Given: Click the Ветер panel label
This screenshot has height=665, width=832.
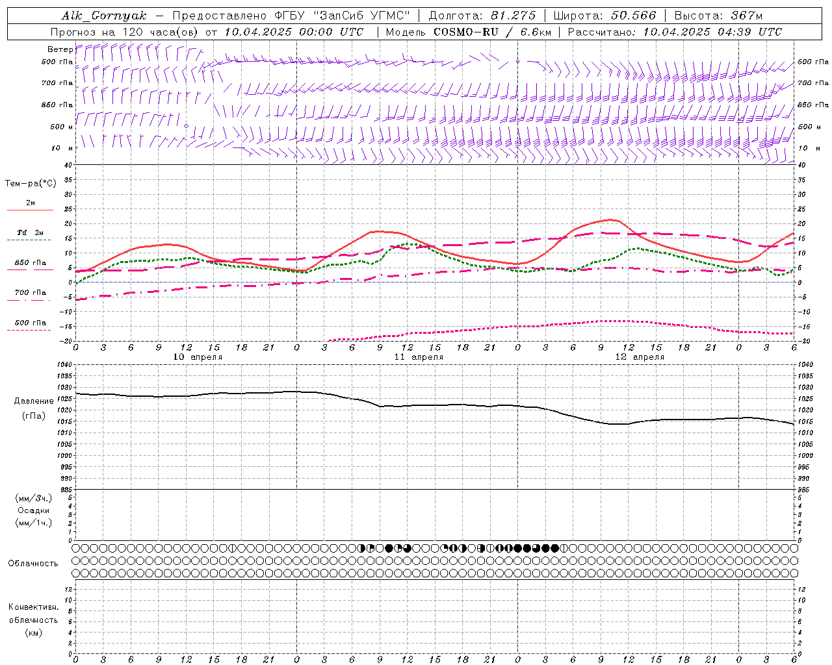Looking at the screenshot, I should pyautogui.click(x=60, y=49).
